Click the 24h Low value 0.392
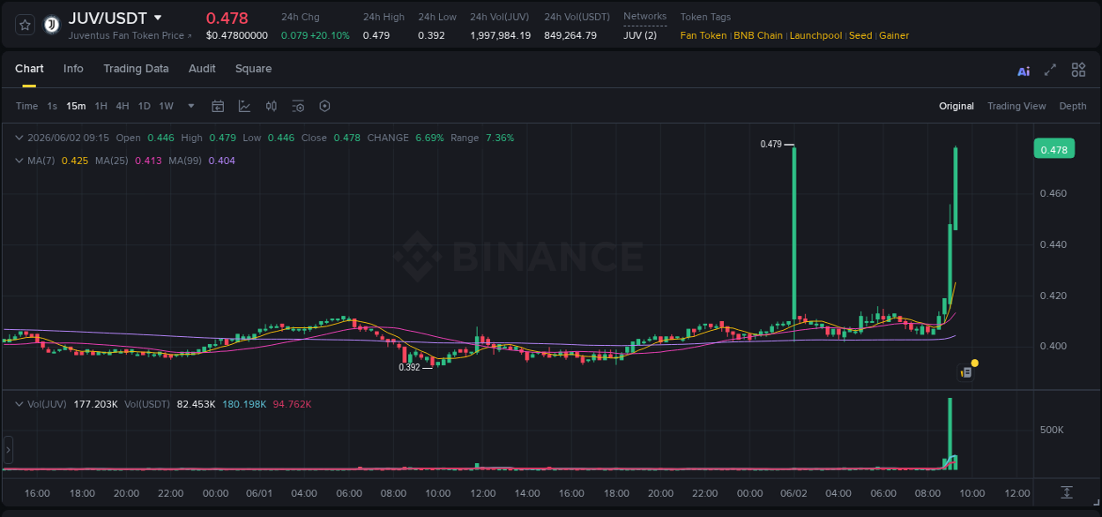Image resolution: width=1102 pixels, height=517 pixels. pos(432,35)
